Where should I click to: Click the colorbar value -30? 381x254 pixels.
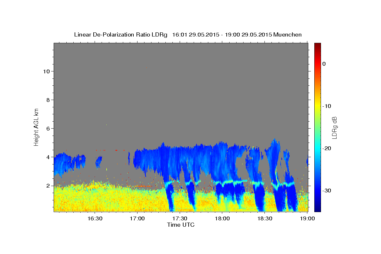(x=326, y=190)
